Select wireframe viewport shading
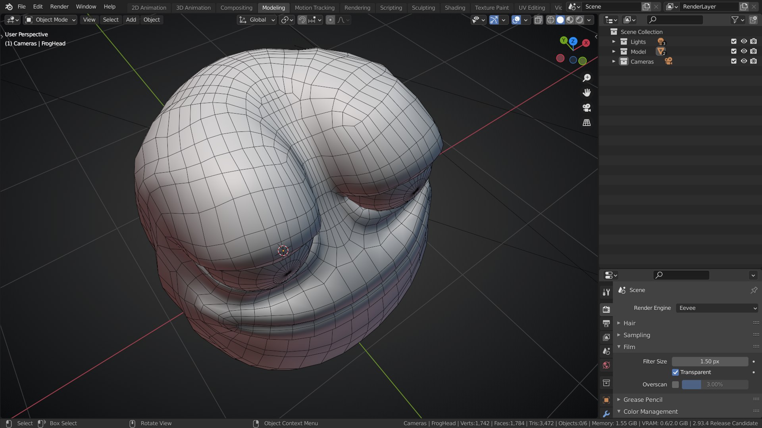762x428 pixels. tap(550, 20)
